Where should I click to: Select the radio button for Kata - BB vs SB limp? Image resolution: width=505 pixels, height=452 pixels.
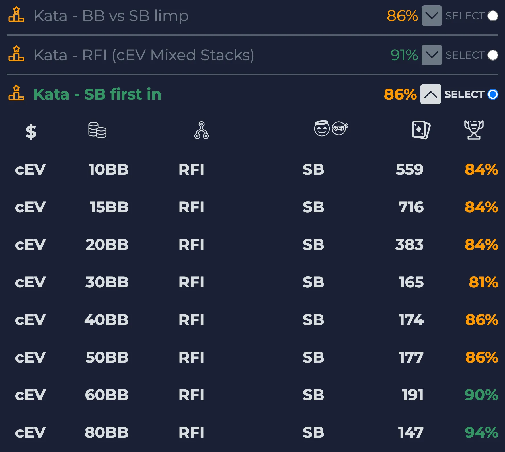[x=493, y=16]
